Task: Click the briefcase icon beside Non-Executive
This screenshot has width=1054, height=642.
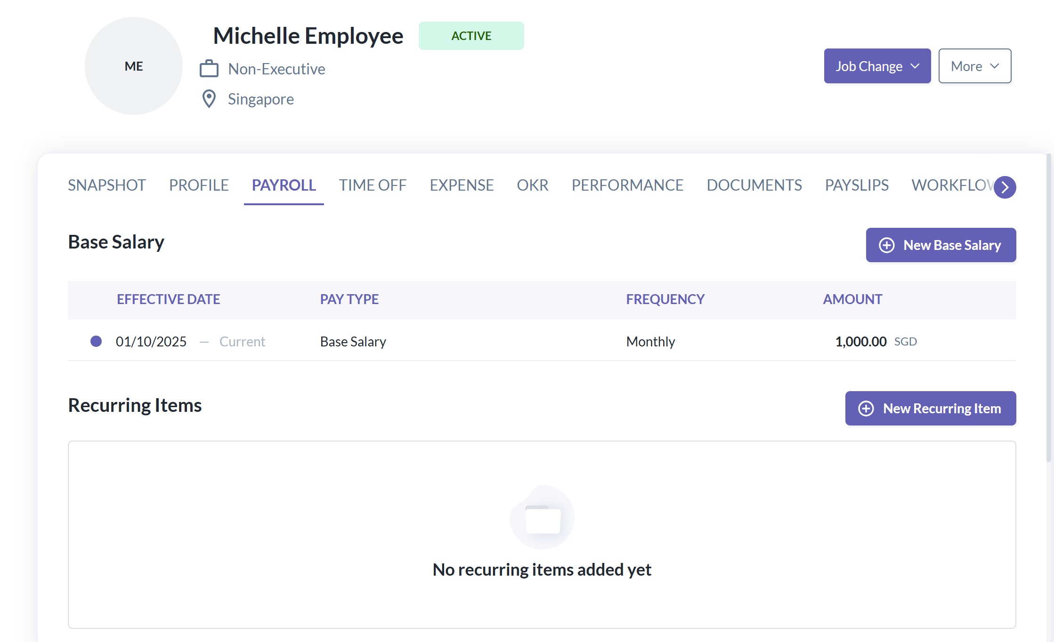Action: tap(209, 69)
